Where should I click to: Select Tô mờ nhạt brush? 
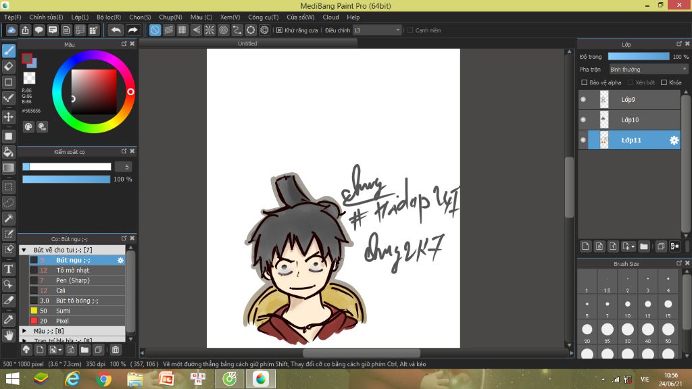coord(77,270)
